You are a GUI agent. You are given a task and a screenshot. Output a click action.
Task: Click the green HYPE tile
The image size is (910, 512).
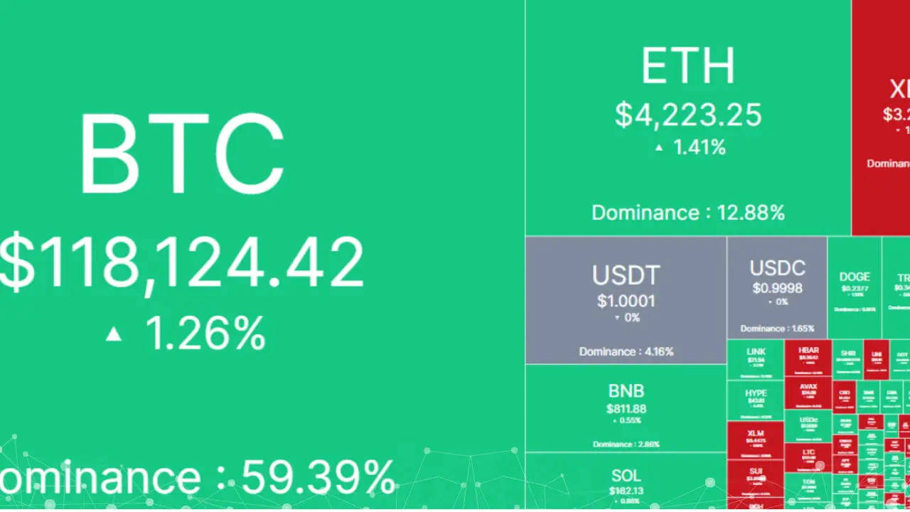click(x=755, y=400)
